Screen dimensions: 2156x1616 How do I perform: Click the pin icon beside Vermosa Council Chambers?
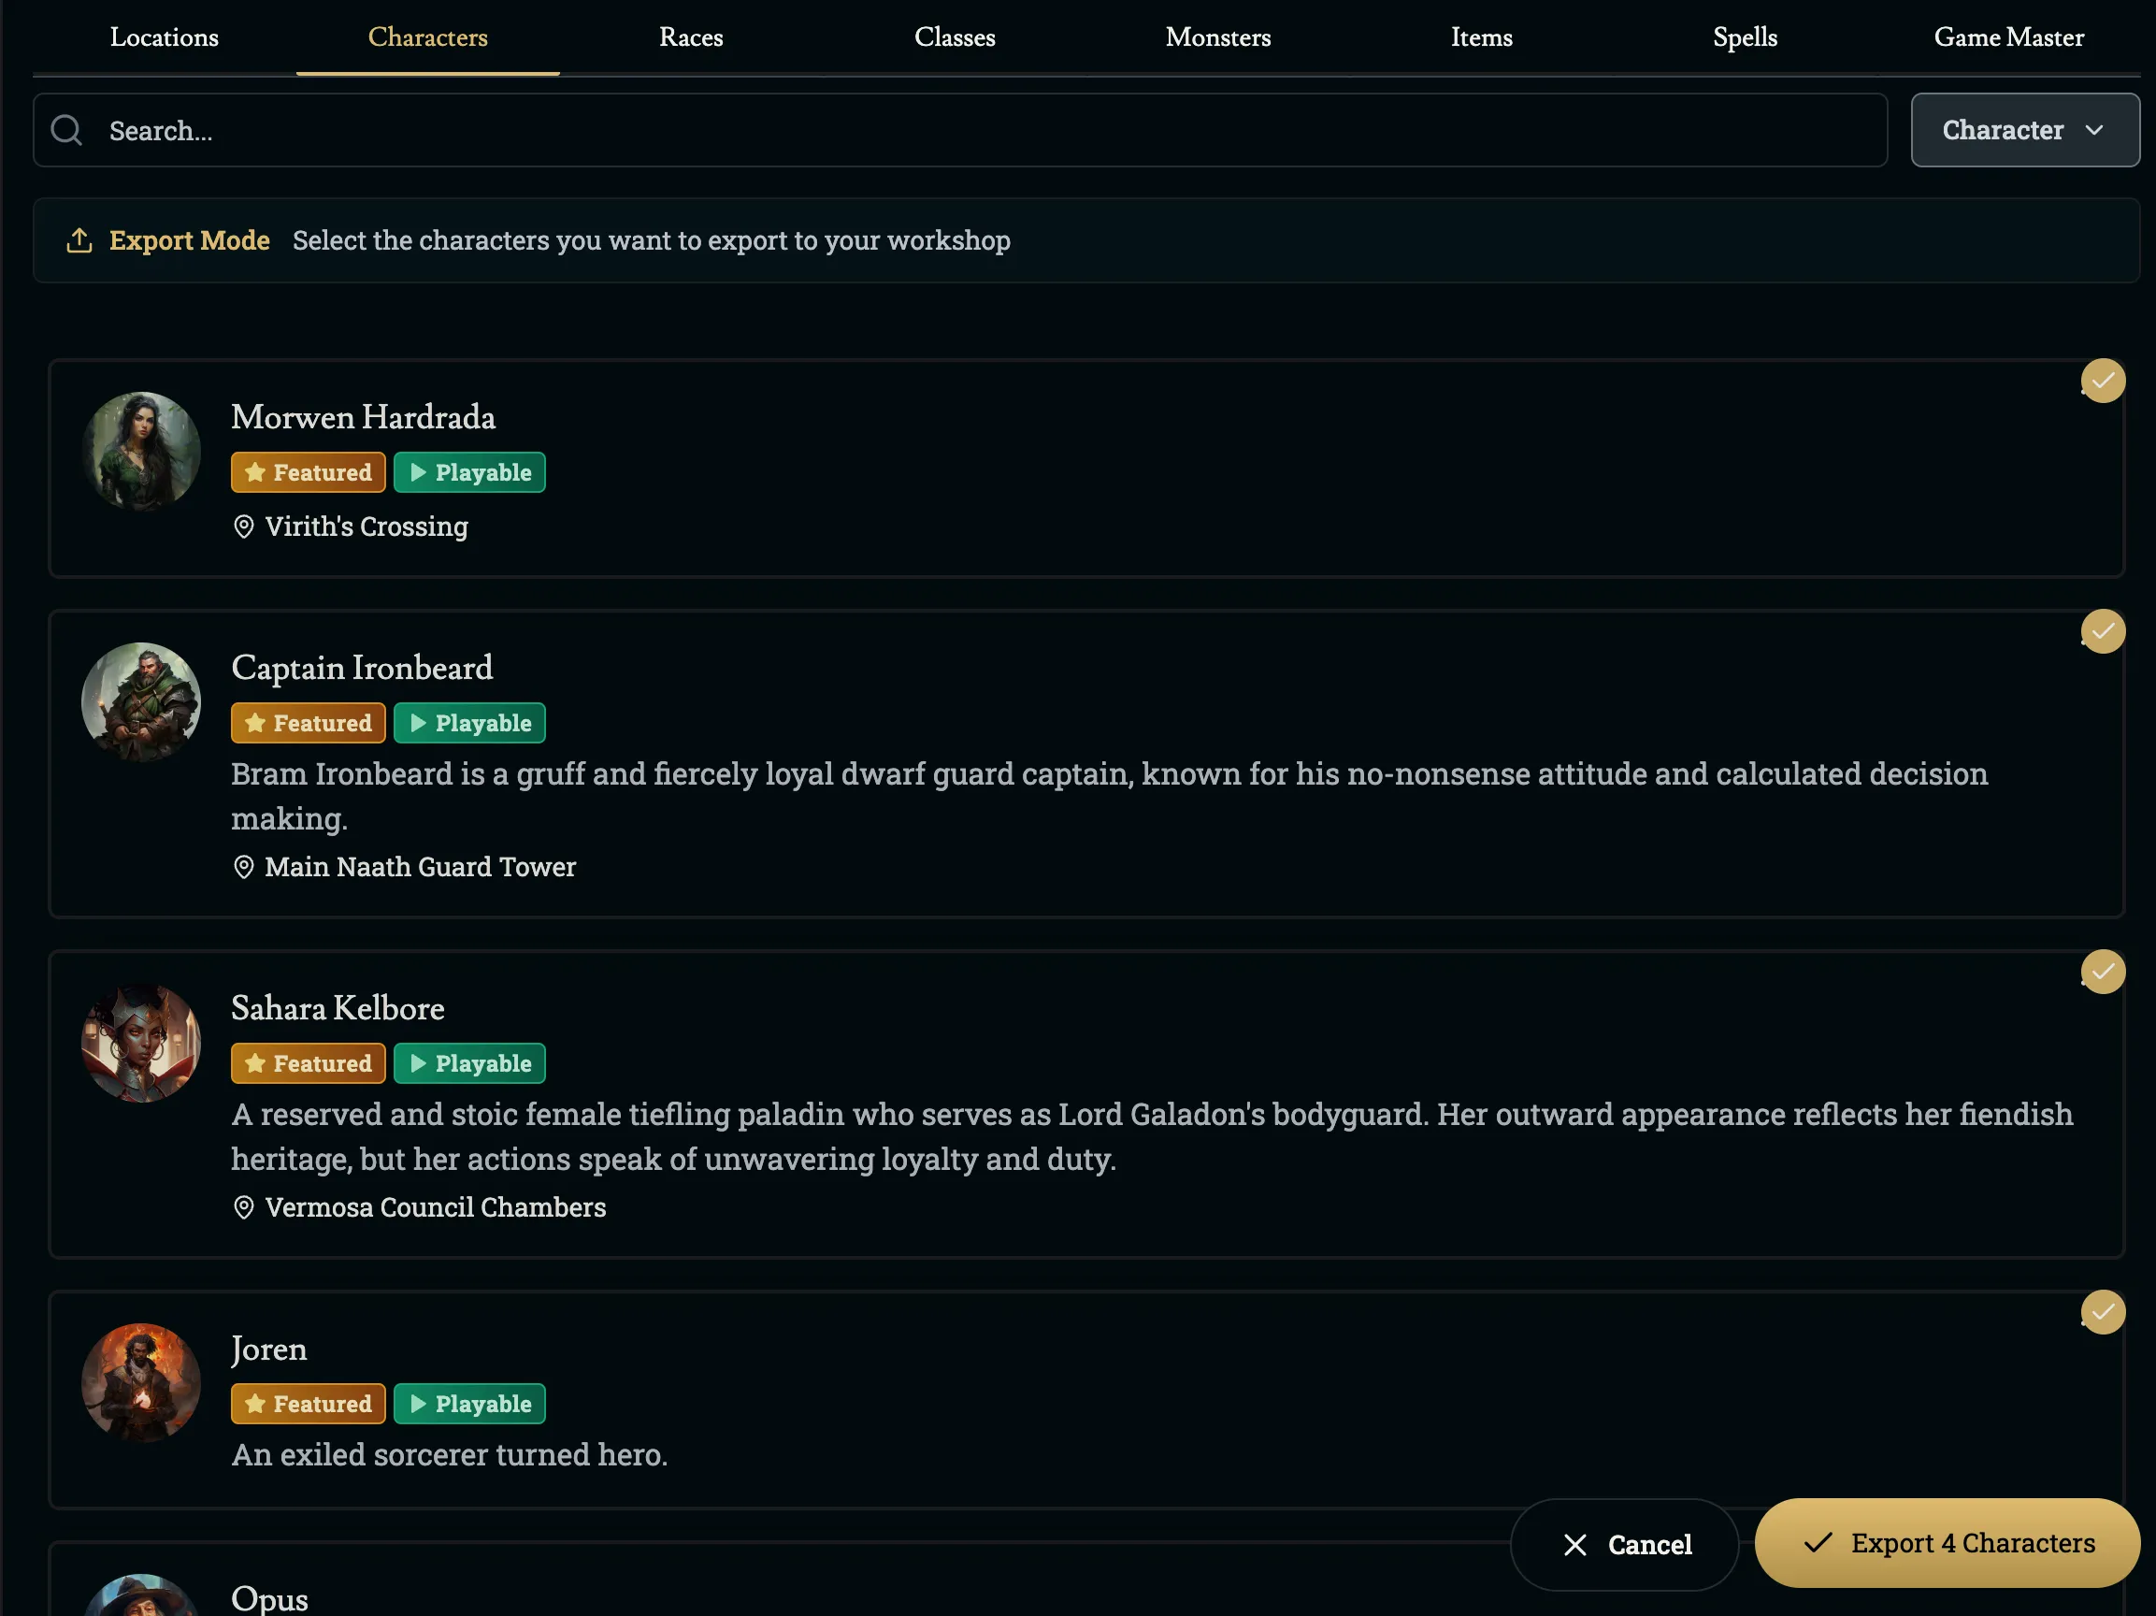244,1207
